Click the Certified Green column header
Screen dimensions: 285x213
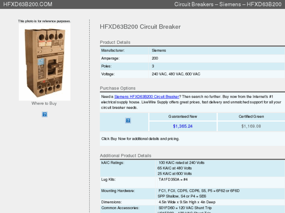[x=251, y=116]
